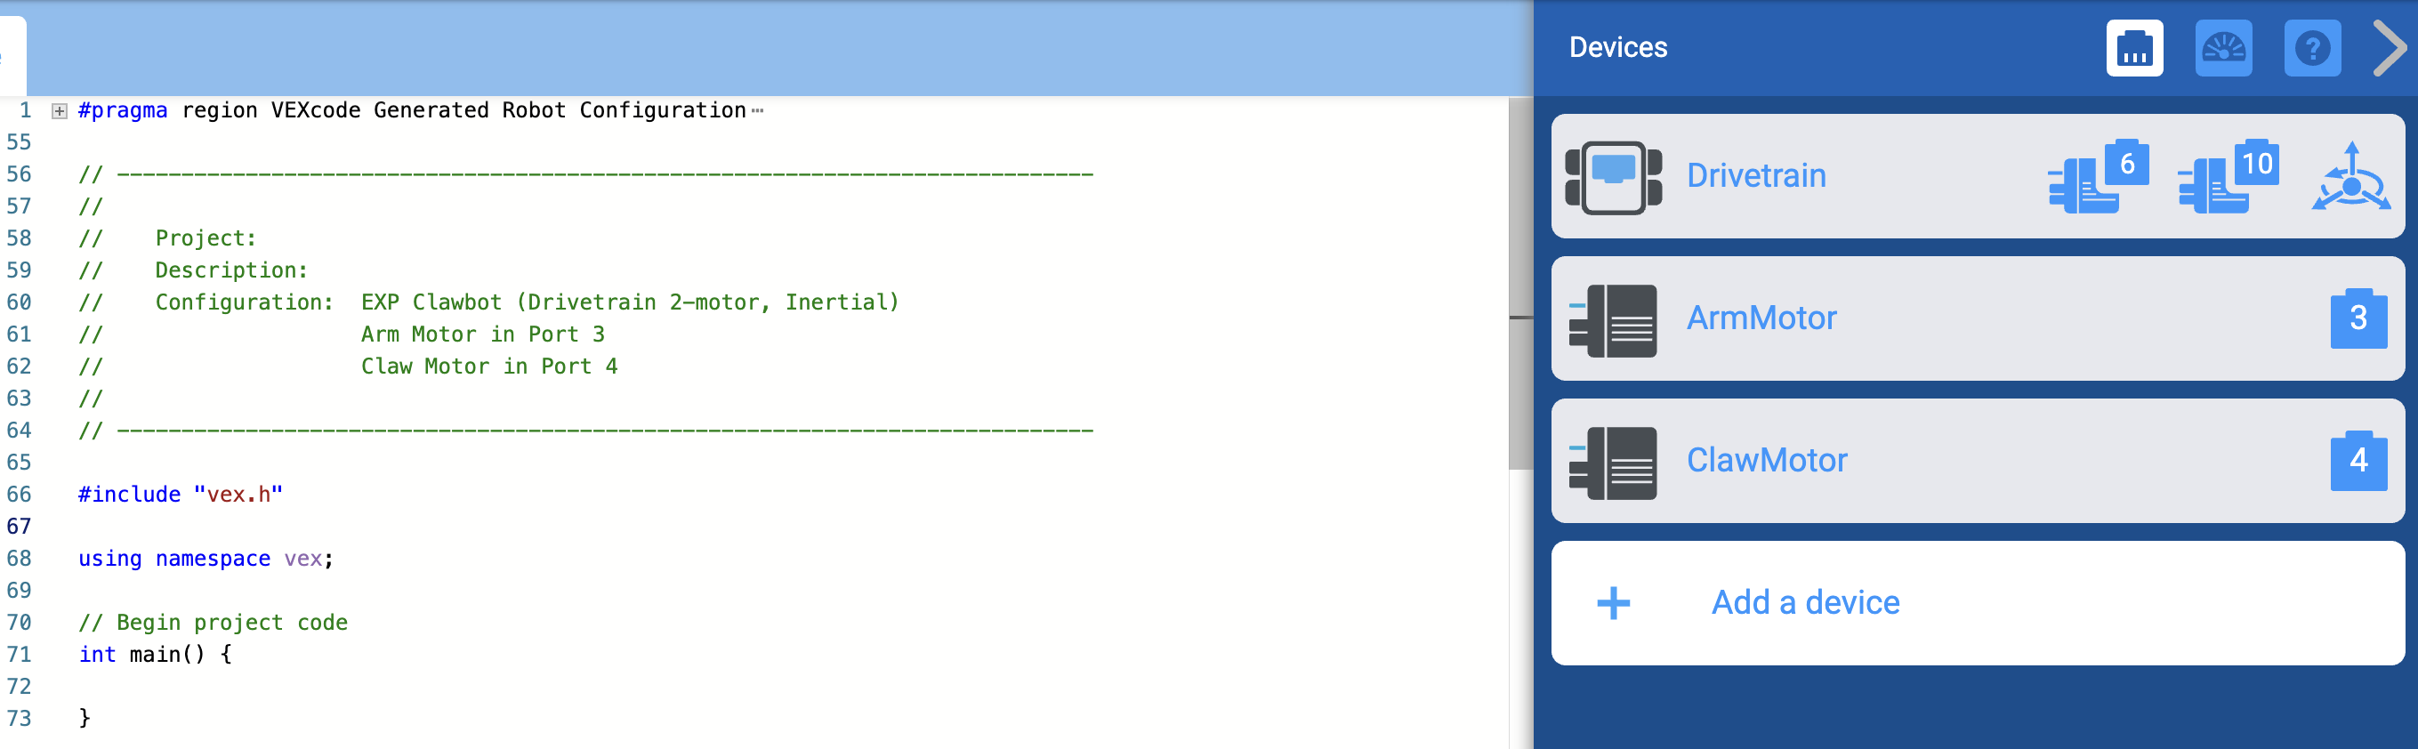Open the ClawMotor device entry

(x=1767, y=461)
